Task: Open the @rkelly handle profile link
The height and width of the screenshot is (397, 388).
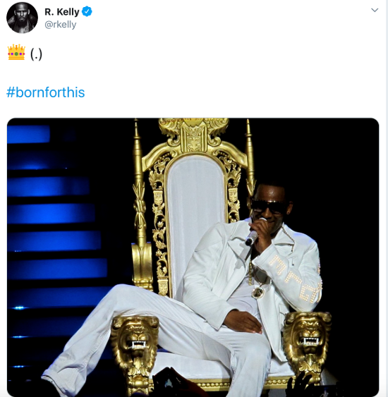Action: click(x=60, y=25)
